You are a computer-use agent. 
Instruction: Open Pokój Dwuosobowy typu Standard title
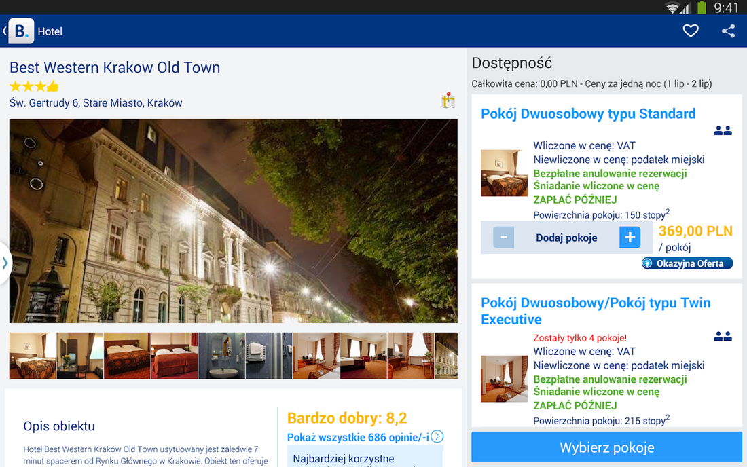click(x=588, y=114)
